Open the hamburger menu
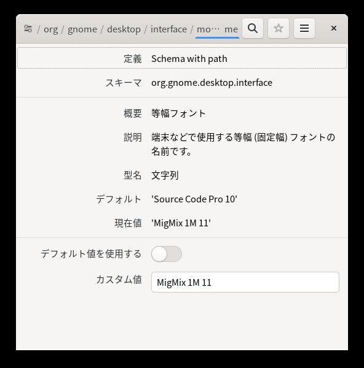 pyautogui.click(x=304, y=28)
